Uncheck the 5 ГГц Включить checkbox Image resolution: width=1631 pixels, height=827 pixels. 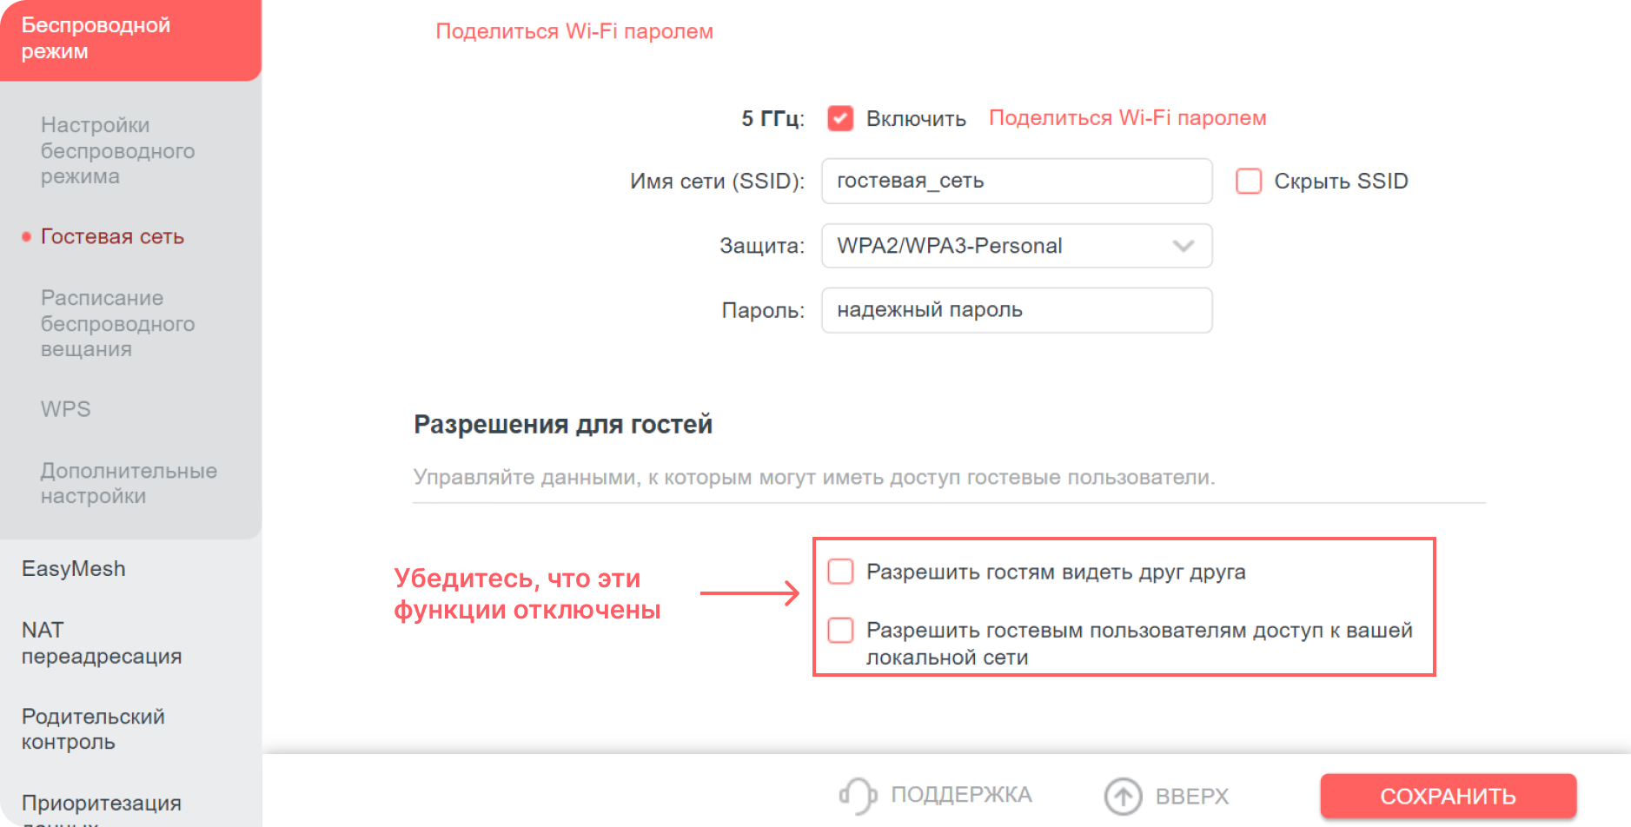pyautogui.click(x=840, y=118)
